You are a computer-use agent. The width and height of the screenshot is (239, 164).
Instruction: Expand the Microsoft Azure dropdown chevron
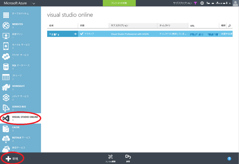click(x=34, y=3)
